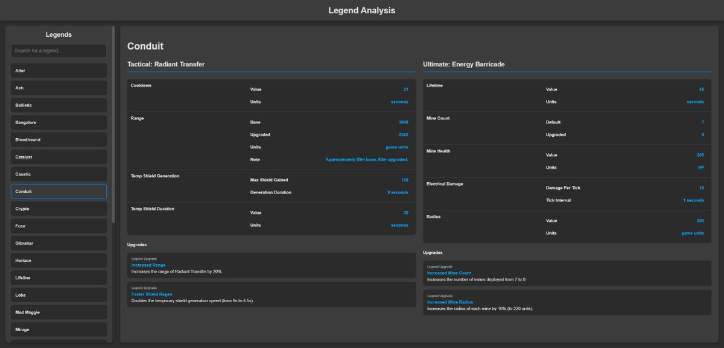Click Damage Per Tick value 10

(702, 188)
